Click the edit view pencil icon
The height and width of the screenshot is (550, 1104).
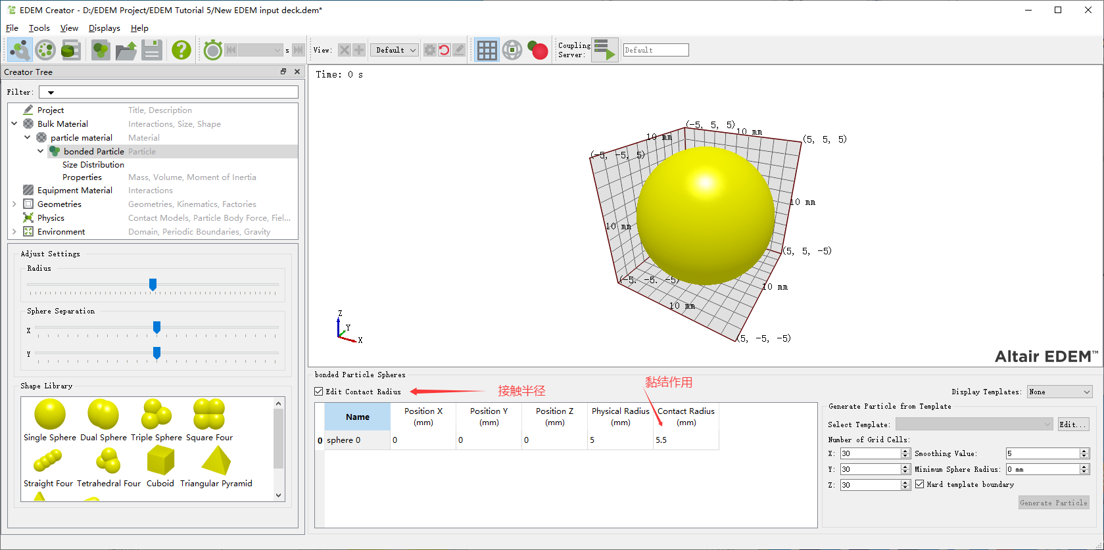[x=460, y=50]
